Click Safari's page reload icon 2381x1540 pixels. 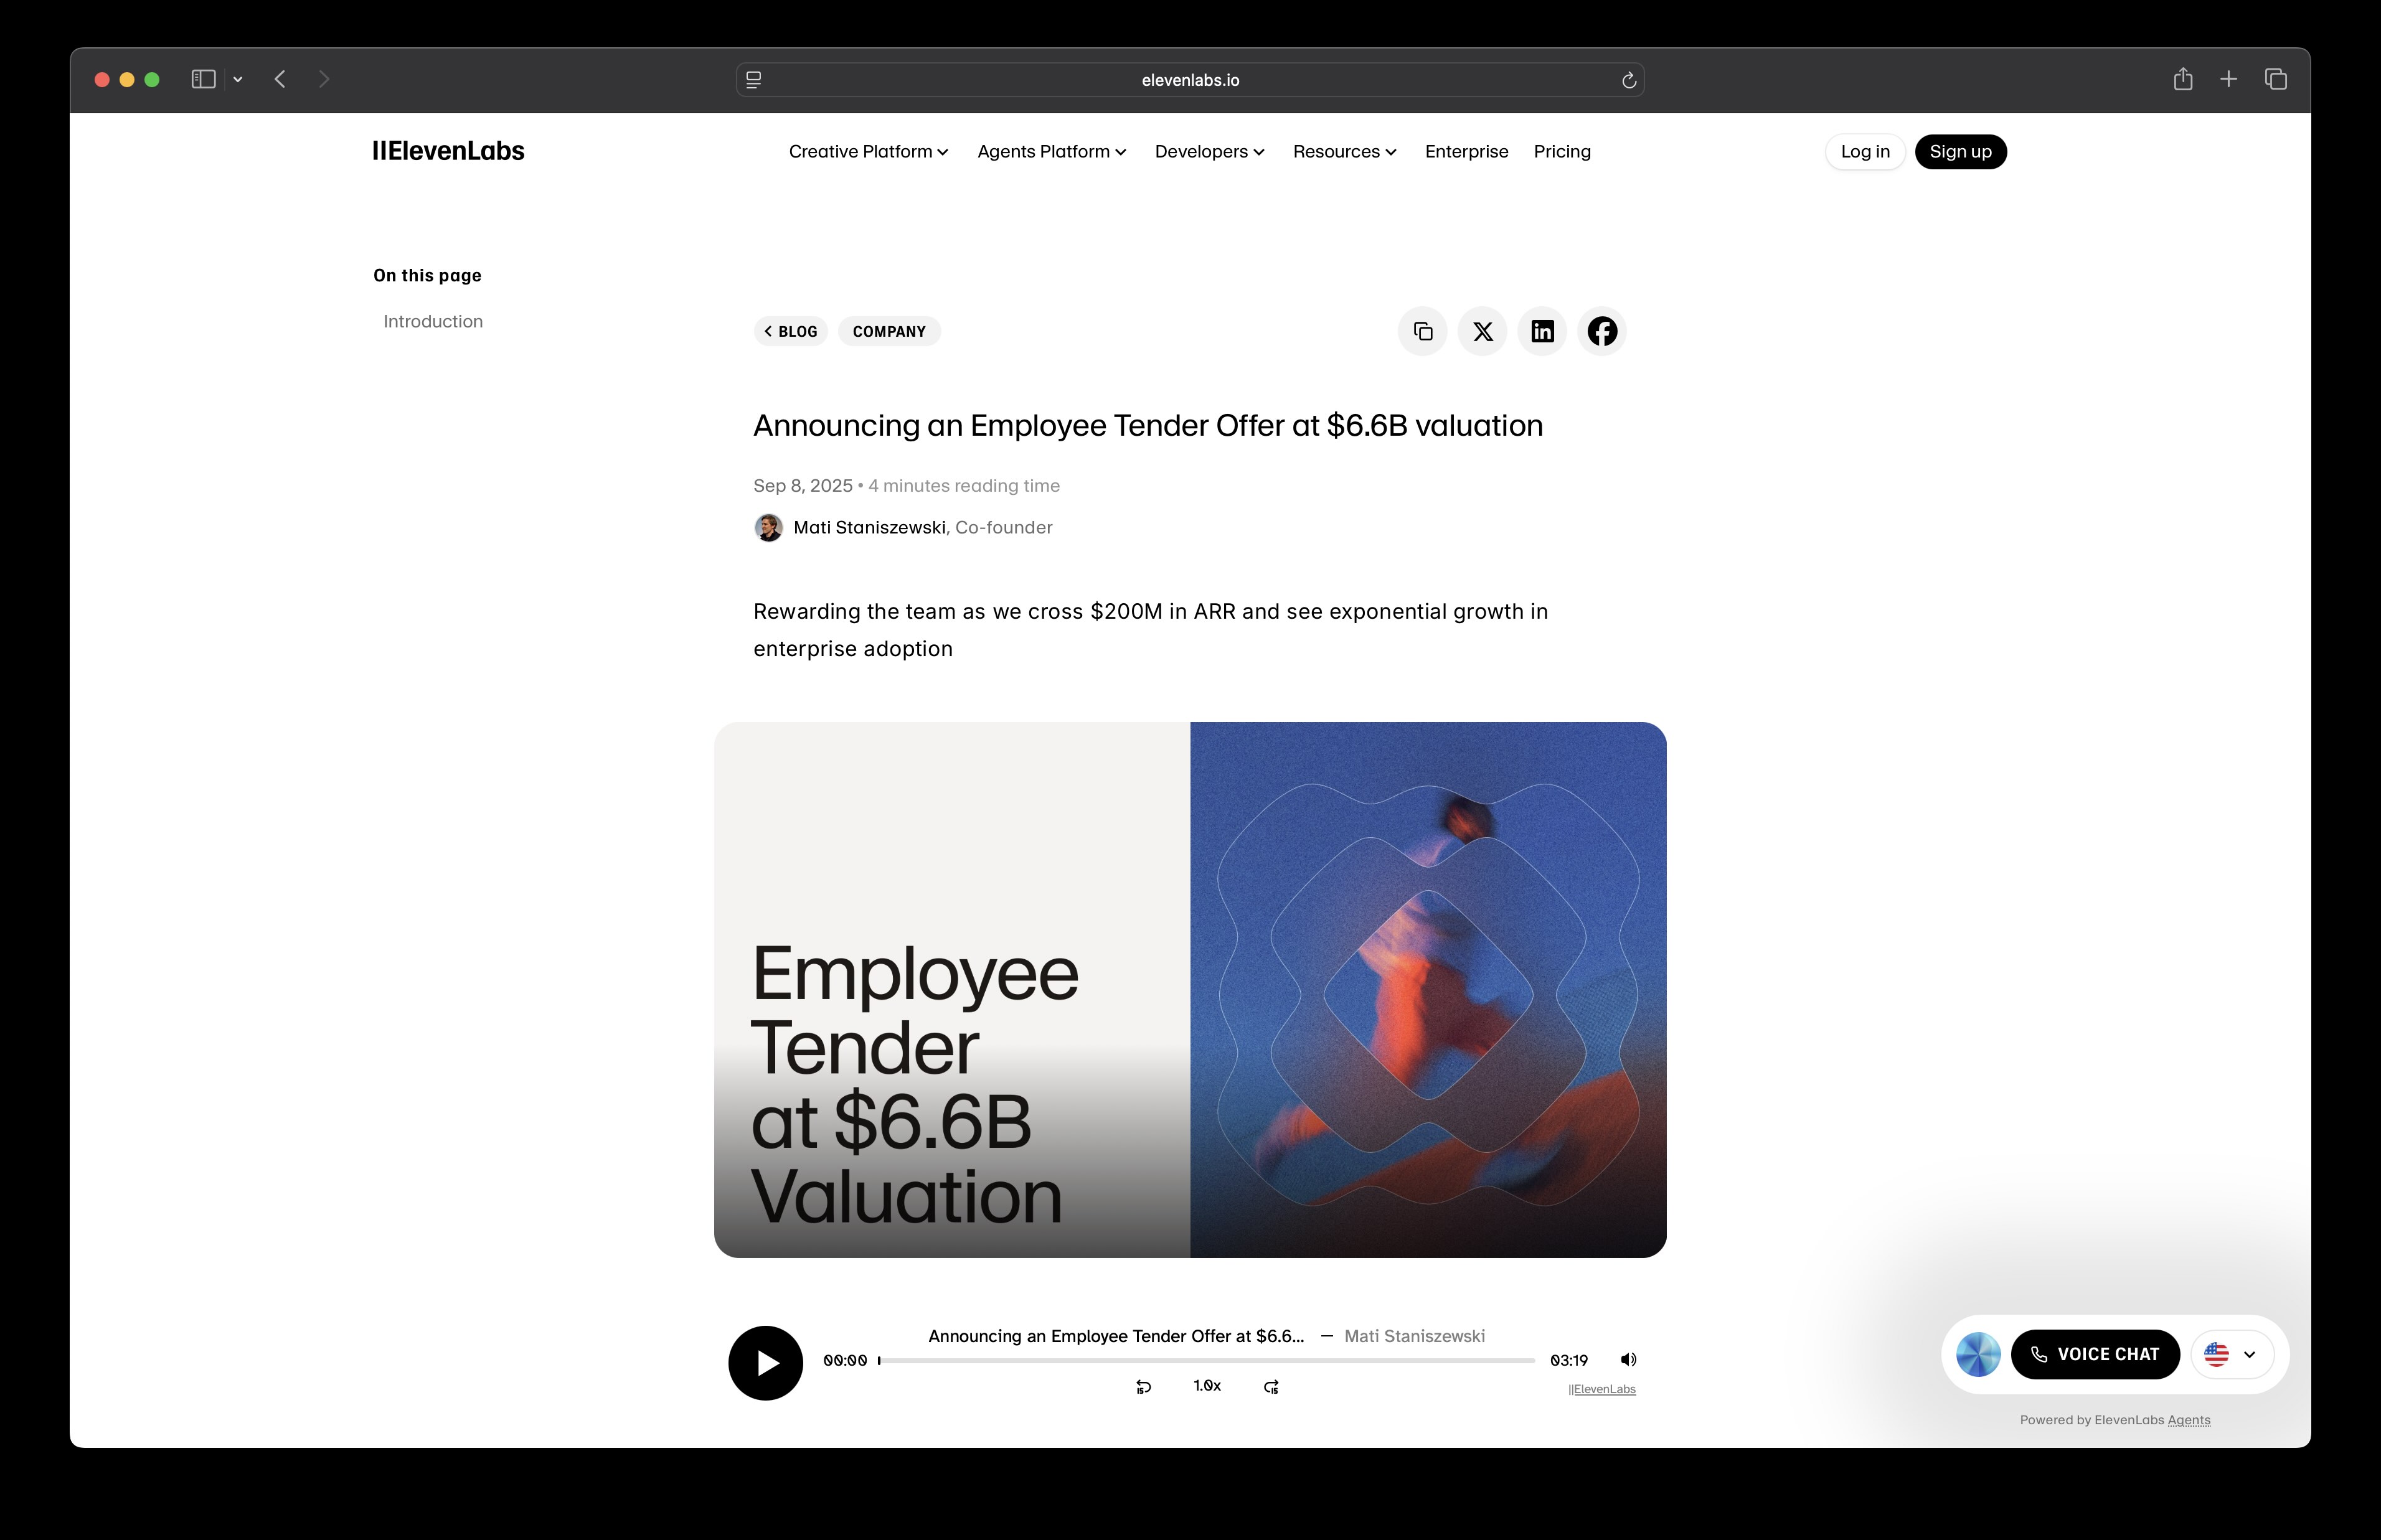pyautogui.click(x=1628, y=80)
